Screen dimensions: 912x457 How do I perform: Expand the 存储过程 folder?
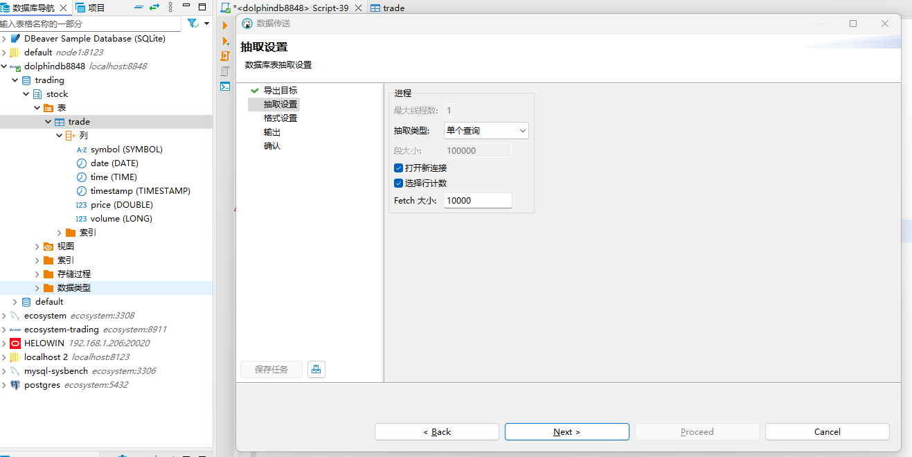point(37,274)
